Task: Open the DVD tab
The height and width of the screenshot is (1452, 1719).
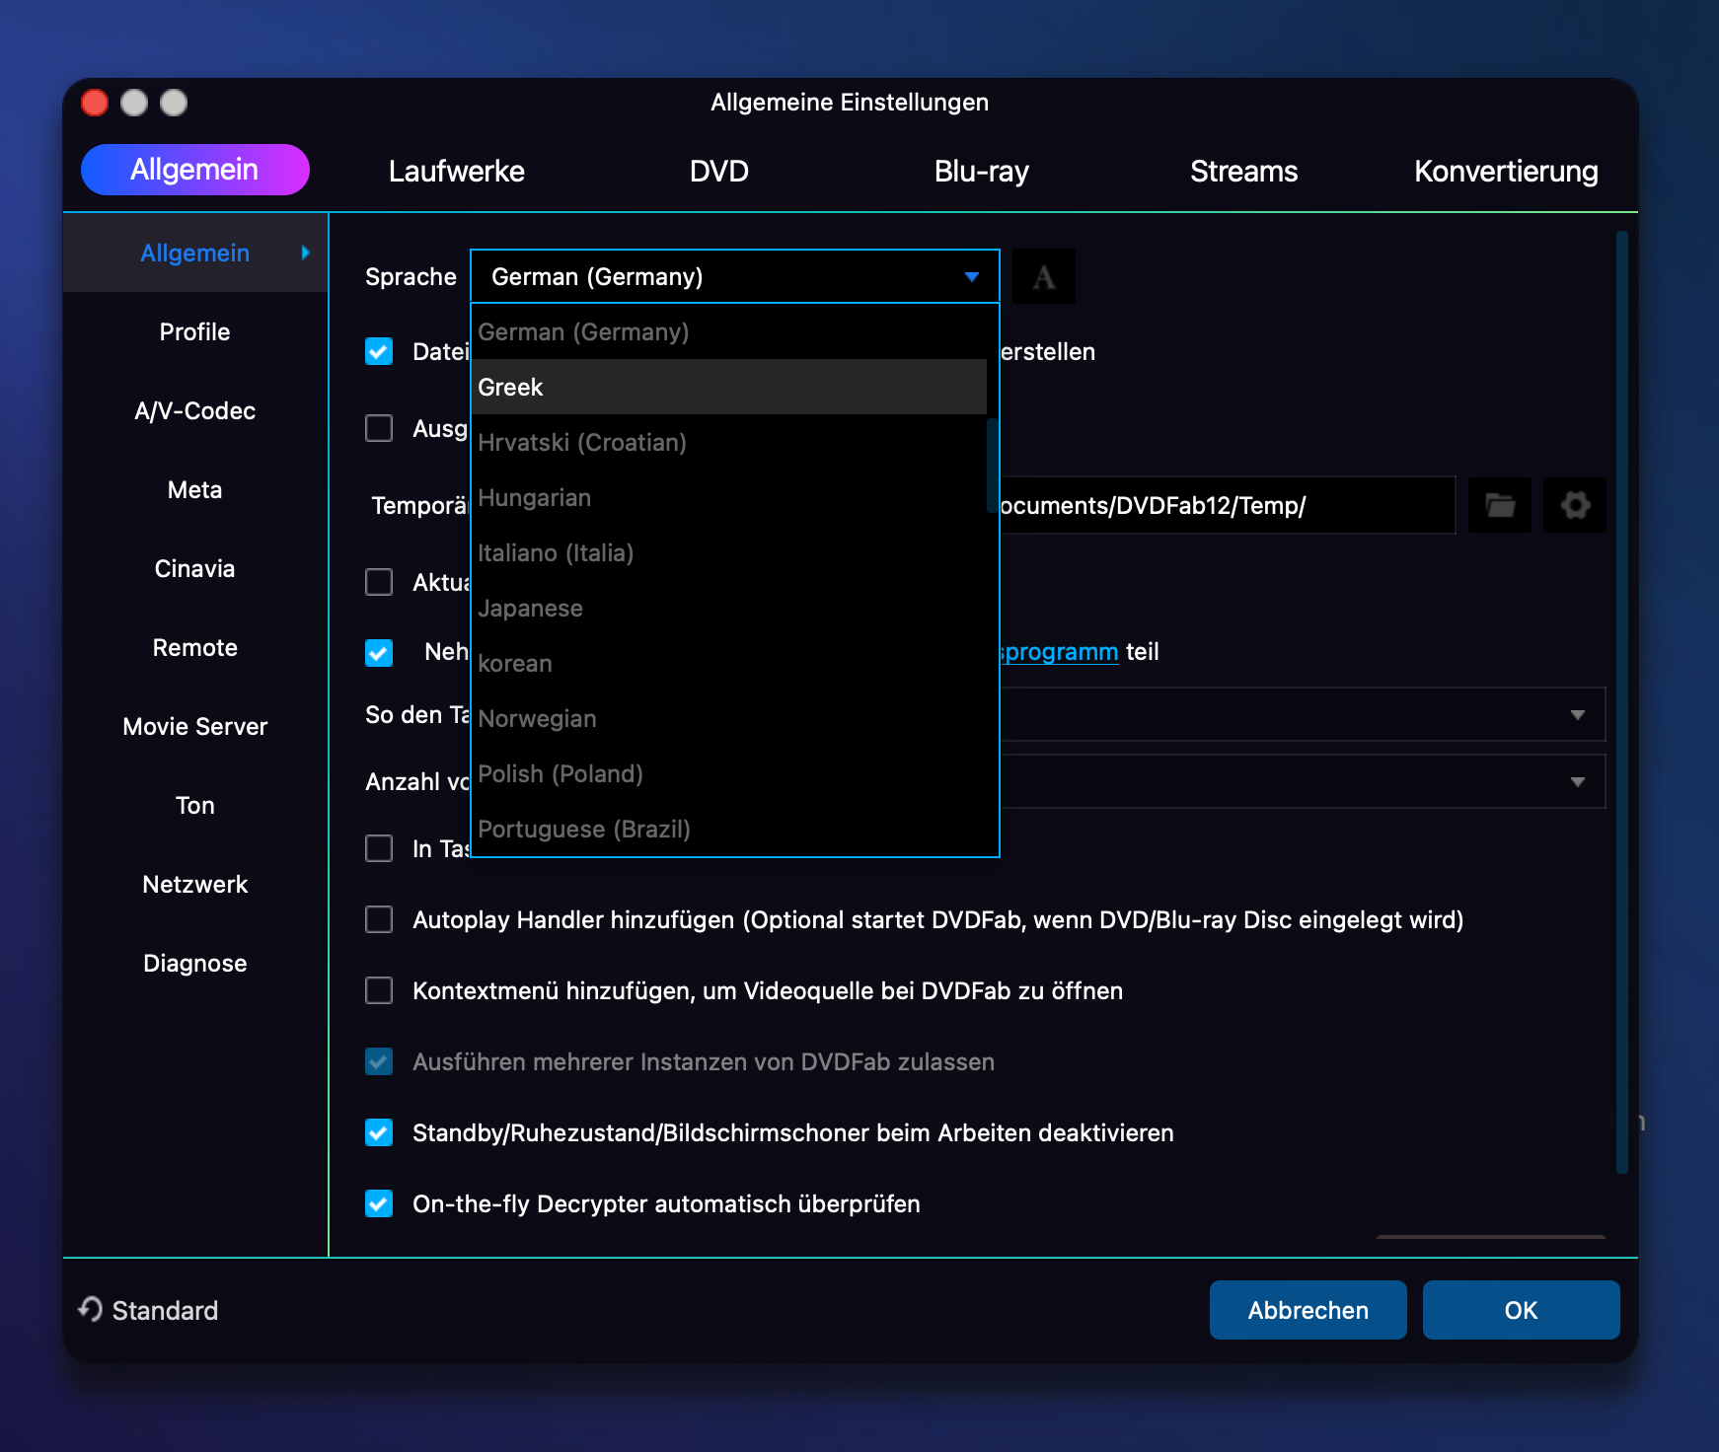Action: [x=719, y=171]
